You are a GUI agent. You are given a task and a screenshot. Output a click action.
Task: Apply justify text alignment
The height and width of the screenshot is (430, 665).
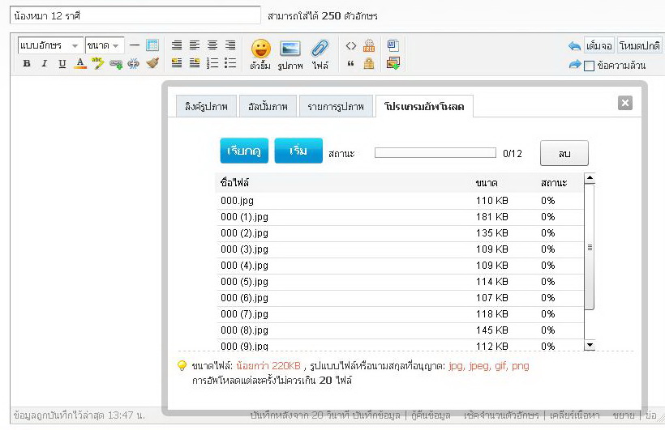[x=177, y=45]
